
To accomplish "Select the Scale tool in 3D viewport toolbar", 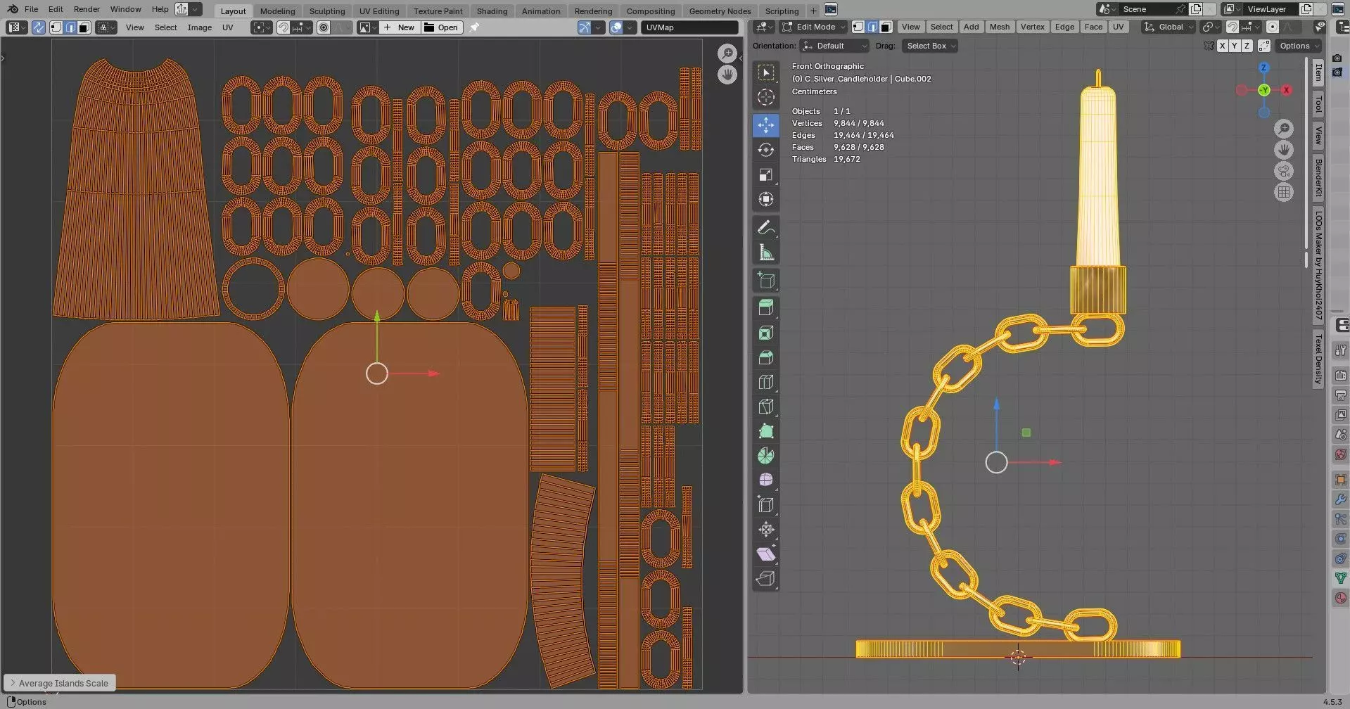I will 766,174.
